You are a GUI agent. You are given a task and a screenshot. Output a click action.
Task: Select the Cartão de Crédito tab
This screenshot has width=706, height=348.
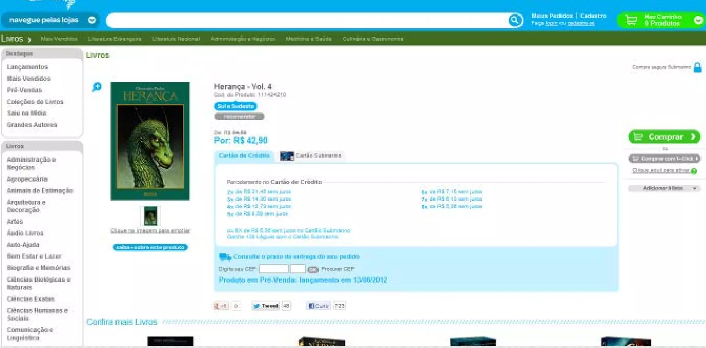[x=244, y=156]
